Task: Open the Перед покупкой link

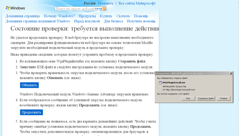Action: [x=87, y=21]
